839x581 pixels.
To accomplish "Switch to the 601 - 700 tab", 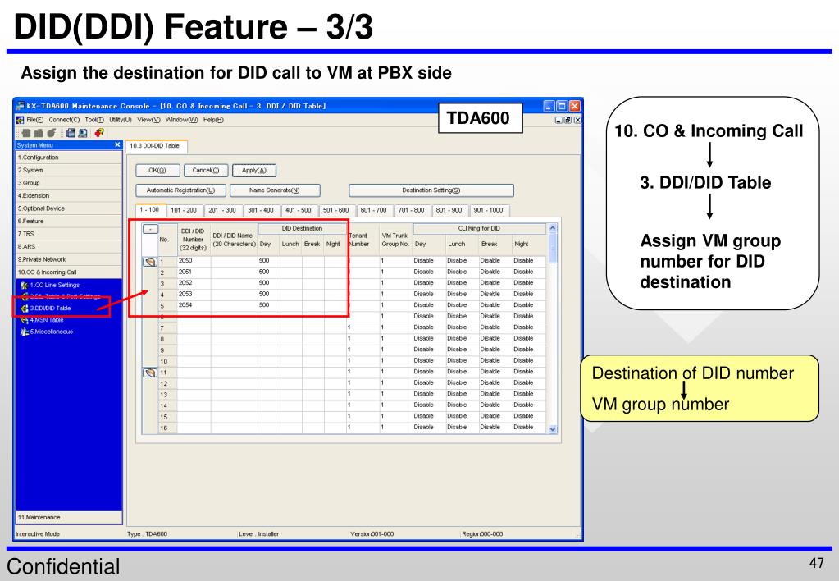I will click(x=373, y=210).
